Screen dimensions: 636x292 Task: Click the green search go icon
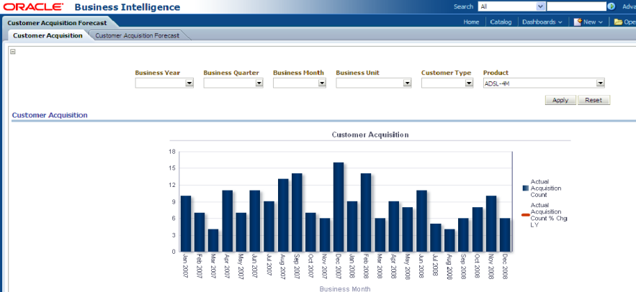pyautogui.click(x=612, y=6)
